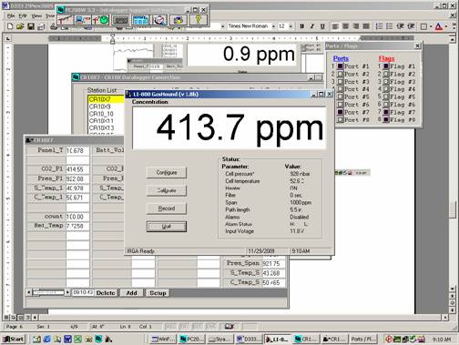This screenshot has height=345, width=459.
Task: Apply bulleted list in Word
Action: tap(390, 26)
